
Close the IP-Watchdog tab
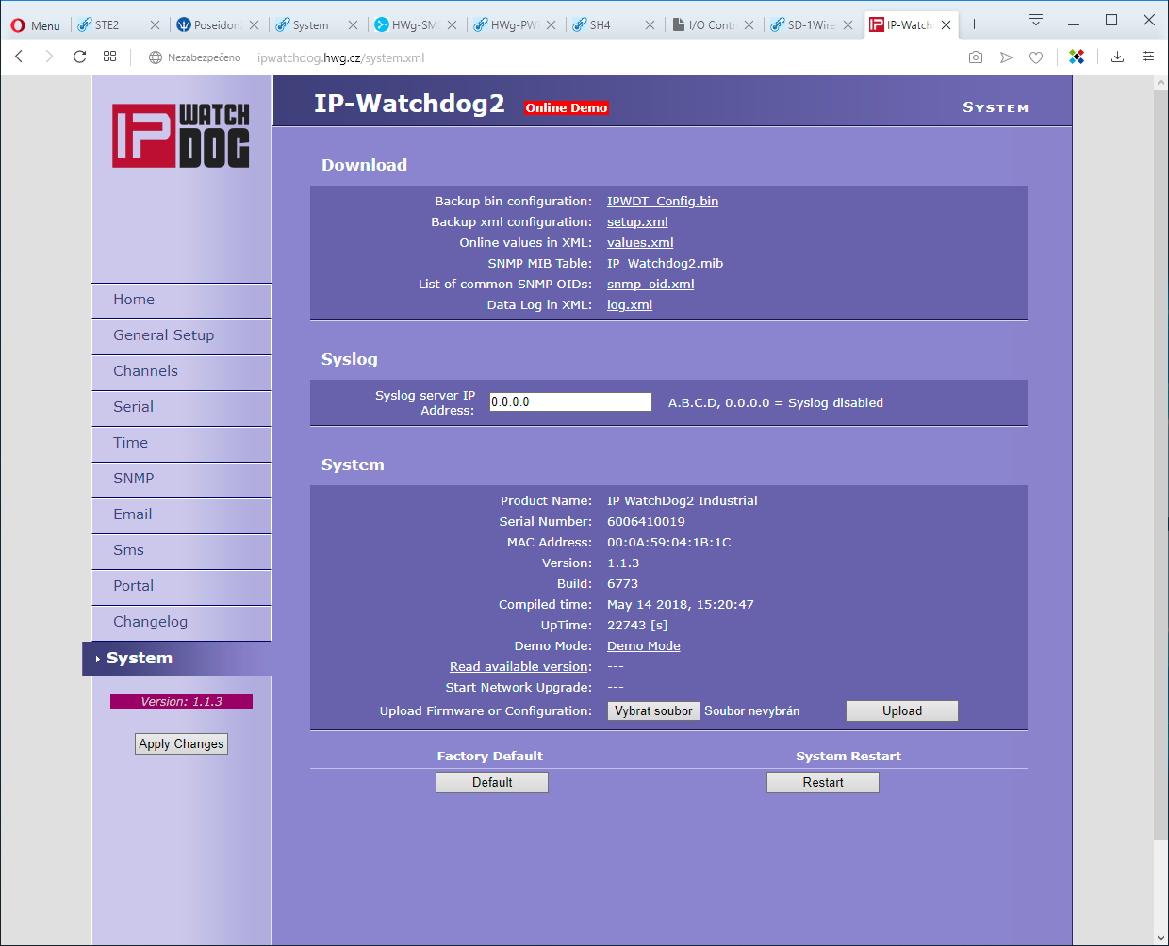coord(946,25)
